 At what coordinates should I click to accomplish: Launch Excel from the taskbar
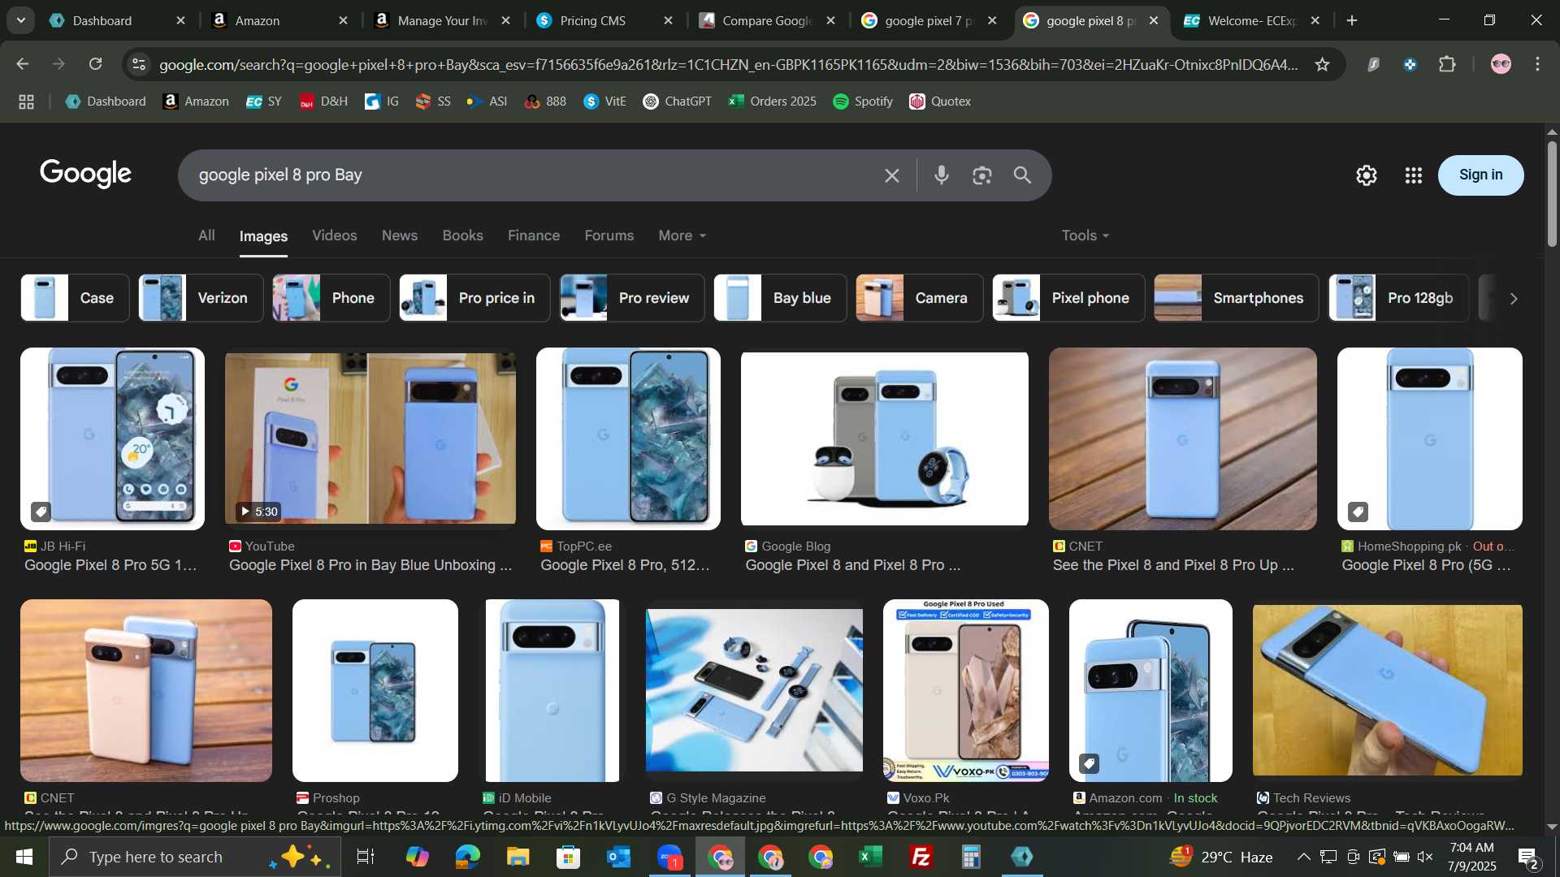tap(870, 857)
